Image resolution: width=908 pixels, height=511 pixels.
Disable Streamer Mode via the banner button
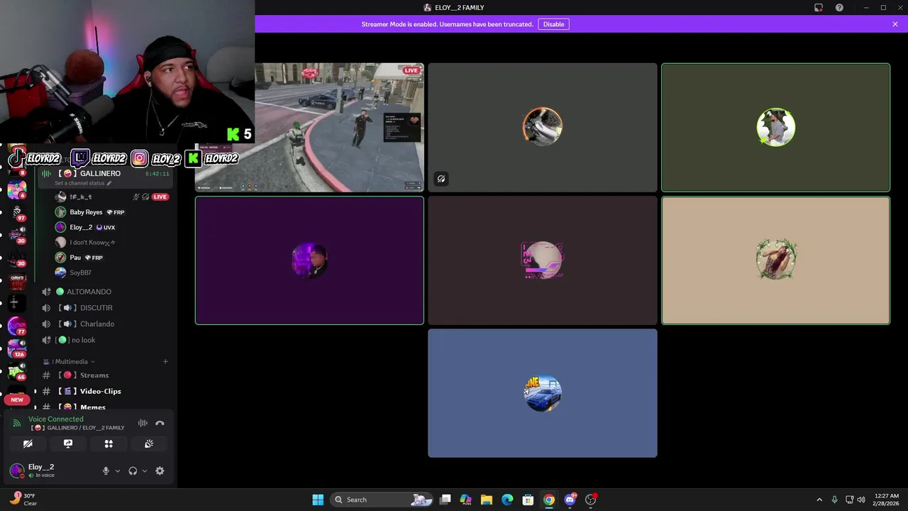click(553, 24)
